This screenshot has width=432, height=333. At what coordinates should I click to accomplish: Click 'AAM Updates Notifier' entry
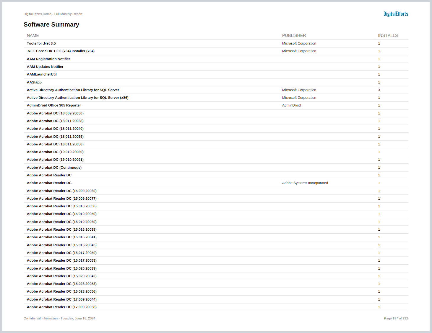point(45,67)
